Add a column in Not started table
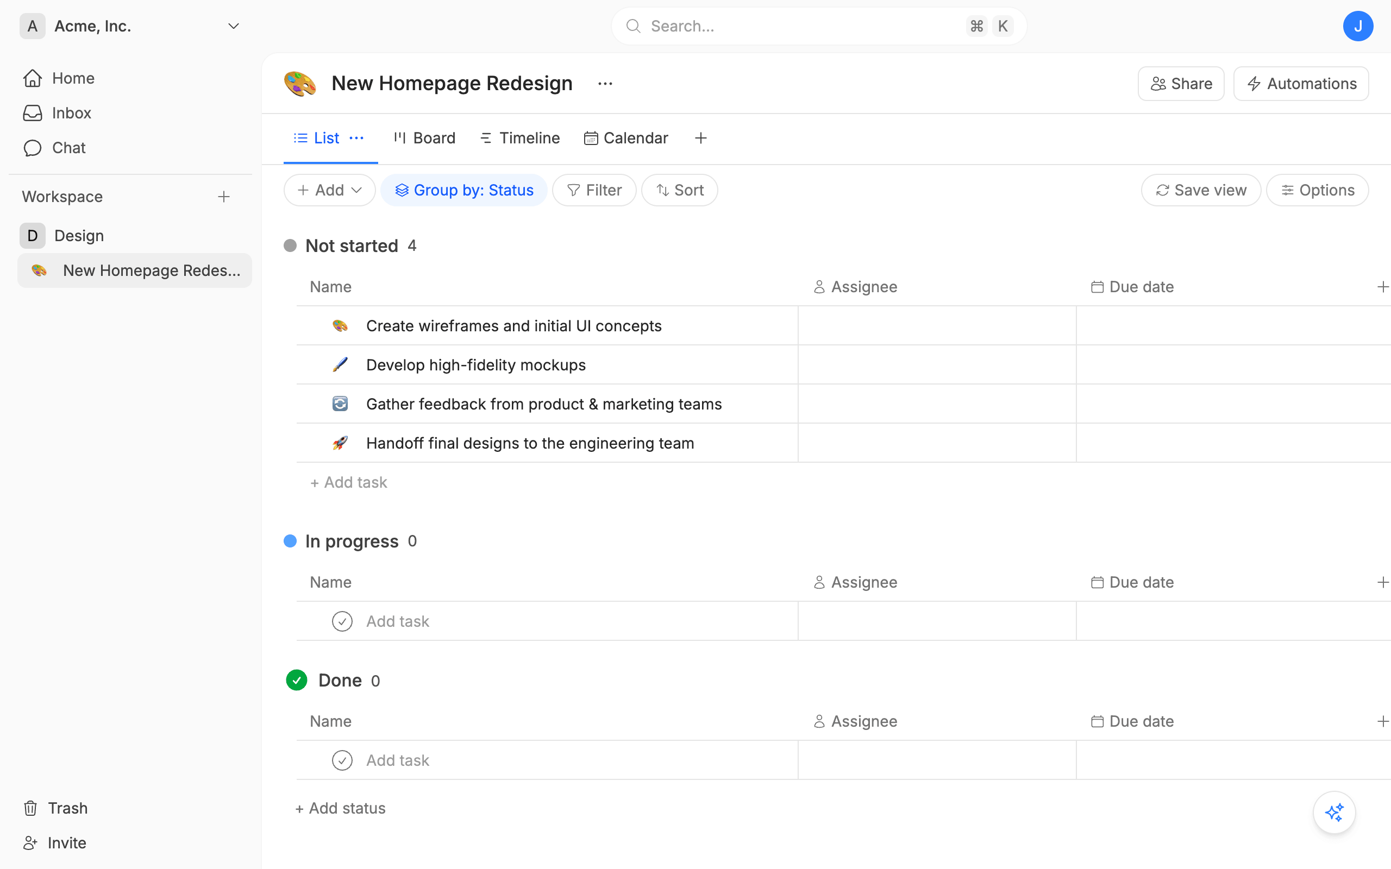Screen dimensions: 1391x869 click(1382, 287)
